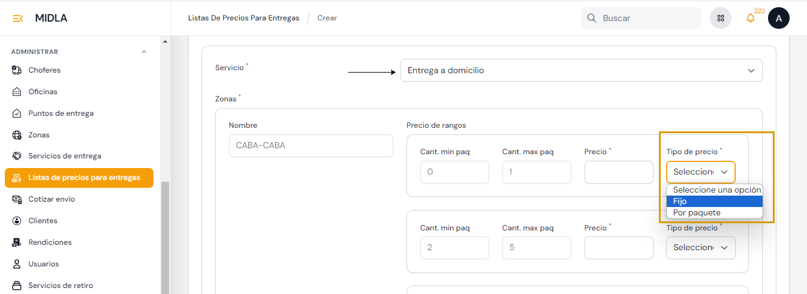Click the Zonas globe icon
Screen dimensions: 807x294
point(17,135)
